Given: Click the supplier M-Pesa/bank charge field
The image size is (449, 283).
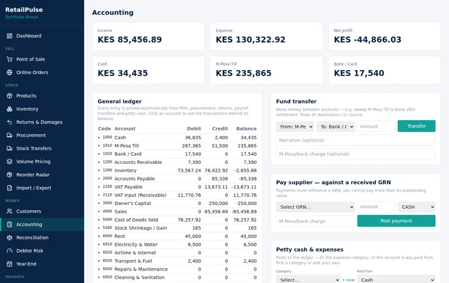Looking at the screenshot, I should coord(315,221).
